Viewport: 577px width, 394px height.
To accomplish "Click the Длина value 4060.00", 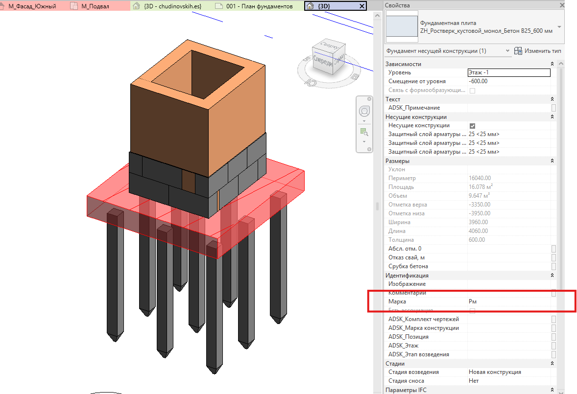I will coord(509,231).
